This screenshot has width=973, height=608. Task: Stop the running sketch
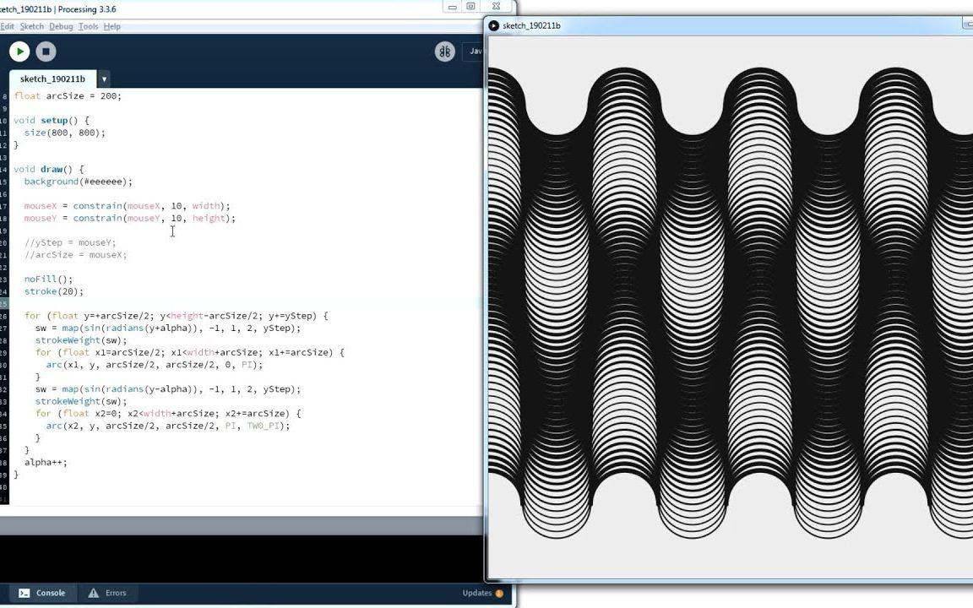(46, 52)
